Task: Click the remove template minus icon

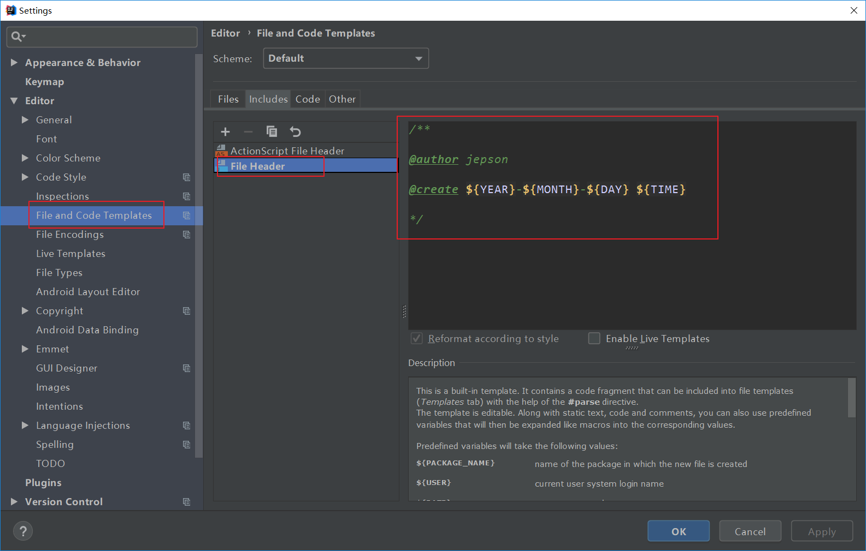Action: [248, 131]
